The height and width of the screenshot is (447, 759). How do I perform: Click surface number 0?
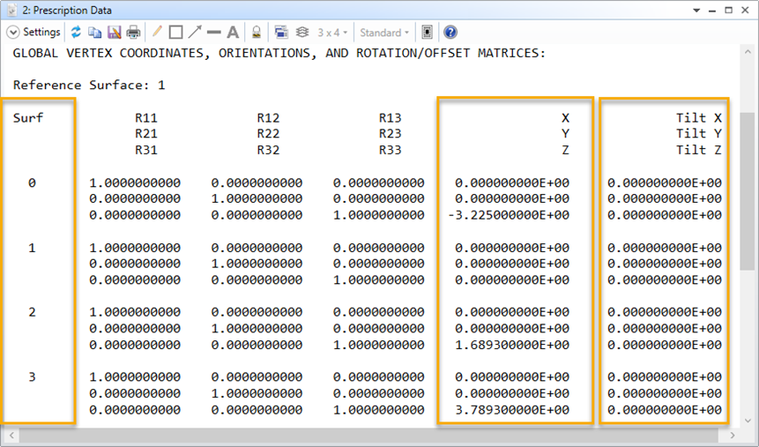[x=32, y=183]
